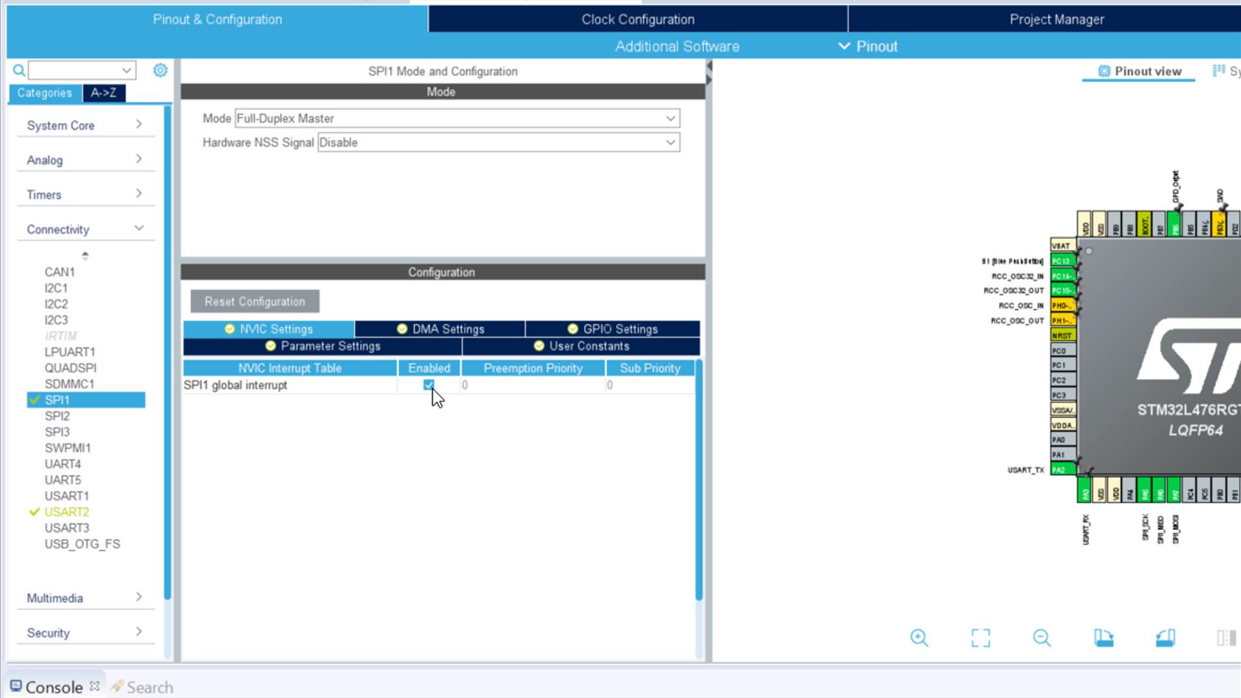Select USART2 in the peripheral list

click(x=67, y=512)
